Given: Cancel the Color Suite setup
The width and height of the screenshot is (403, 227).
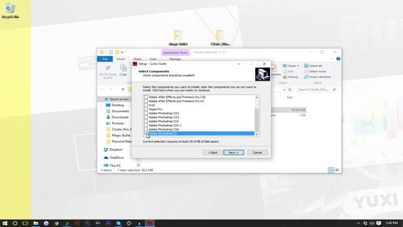Looking at the screenshot, I should [257, 153].
